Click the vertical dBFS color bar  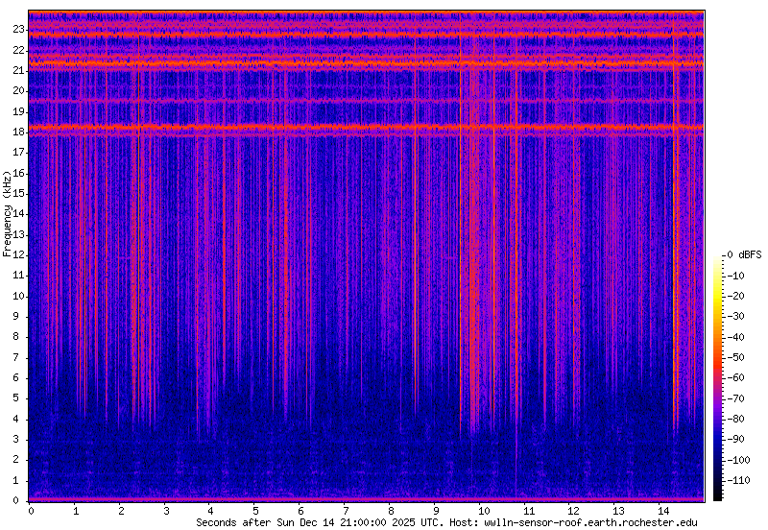718,376
